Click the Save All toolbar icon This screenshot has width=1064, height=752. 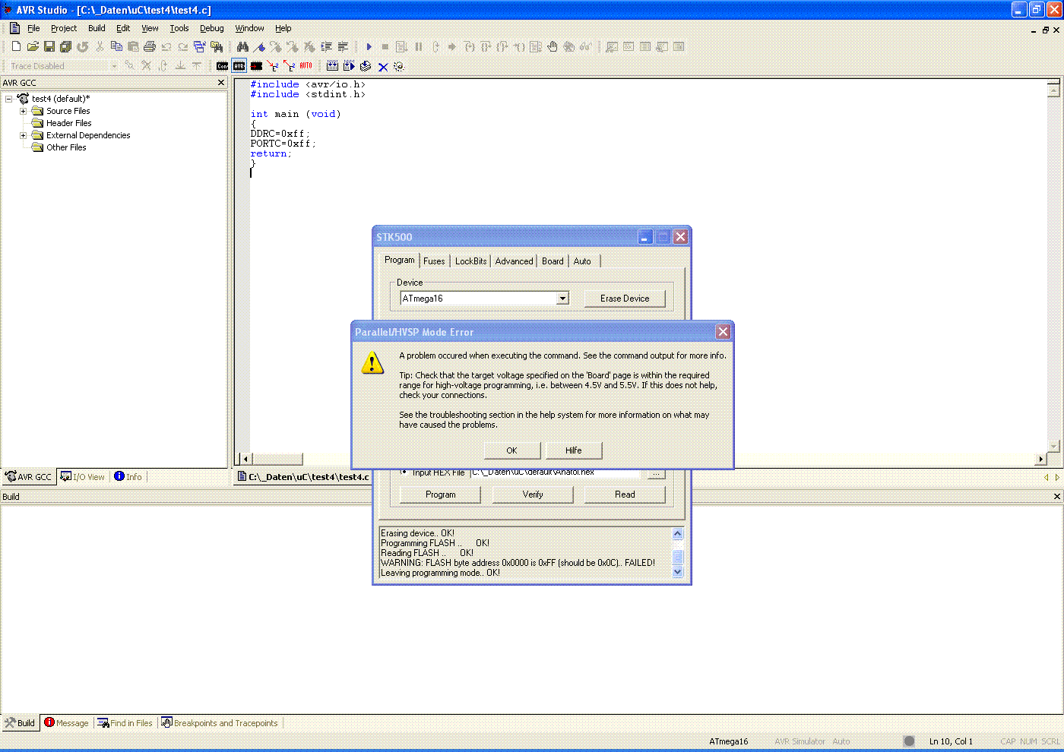66,47
